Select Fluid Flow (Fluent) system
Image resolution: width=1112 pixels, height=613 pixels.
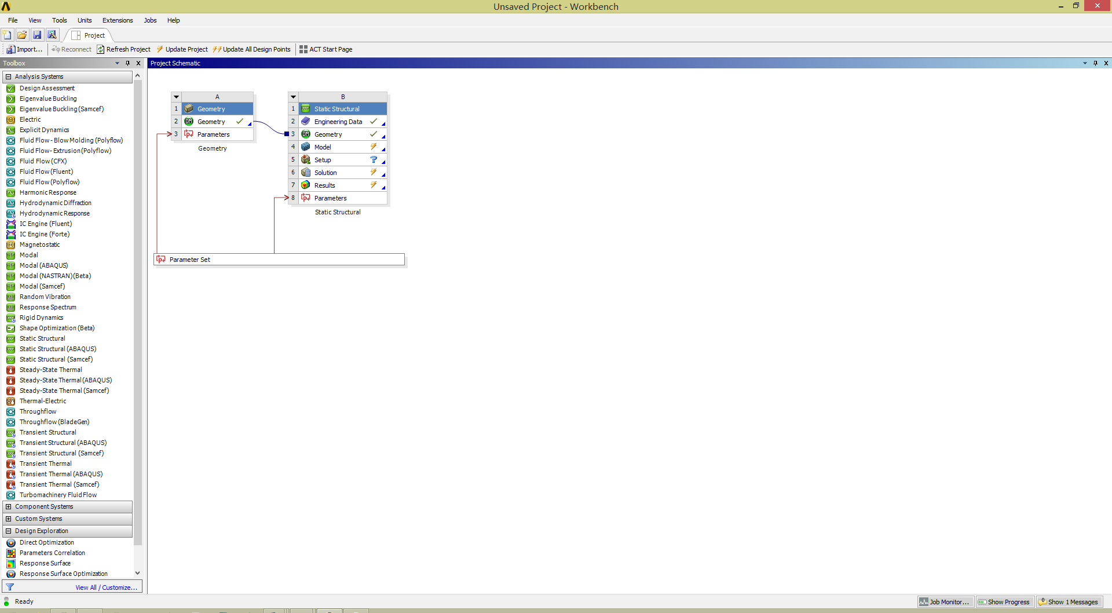pyautogui.click(x=46, y=172)
